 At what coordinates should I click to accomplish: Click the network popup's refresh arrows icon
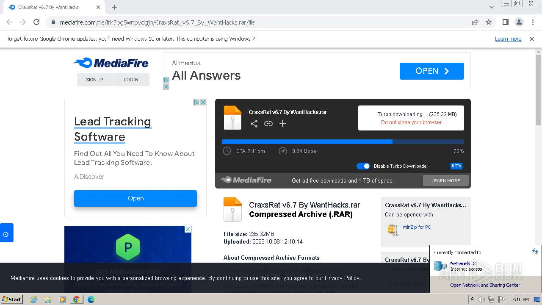(x=535, y=251)
